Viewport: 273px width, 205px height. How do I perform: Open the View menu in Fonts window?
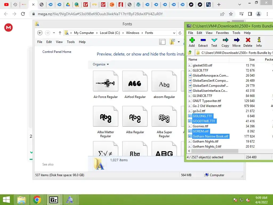(59, 42)
